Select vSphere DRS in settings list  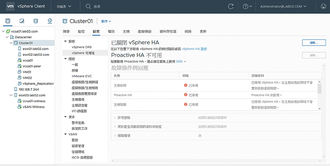coord(82,47)
